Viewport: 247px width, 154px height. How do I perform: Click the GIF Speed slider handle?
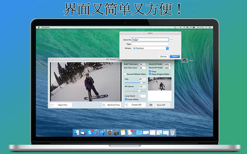(139, 91)
